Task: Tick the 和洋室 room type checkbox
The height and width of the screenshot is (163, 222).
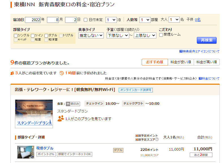Action: pyautogui.click(x=46, y=40)
